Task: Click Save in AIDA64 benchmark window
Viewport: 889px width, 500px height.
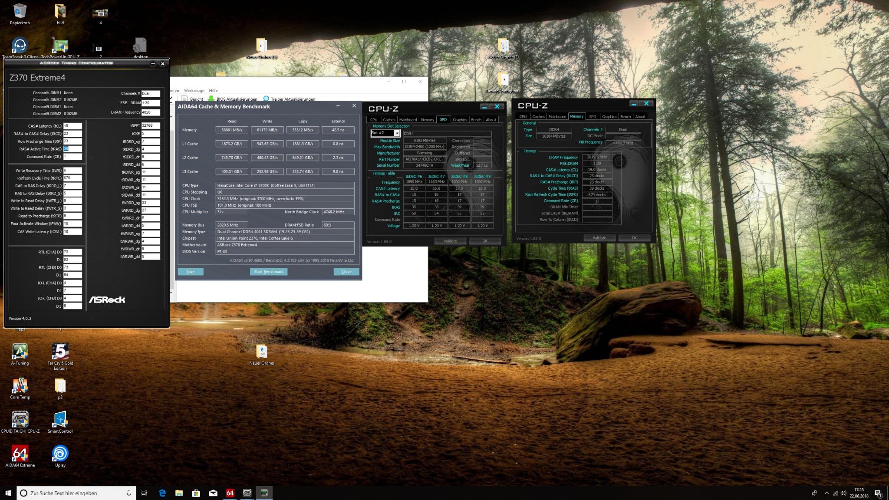Action: (190, 272)
